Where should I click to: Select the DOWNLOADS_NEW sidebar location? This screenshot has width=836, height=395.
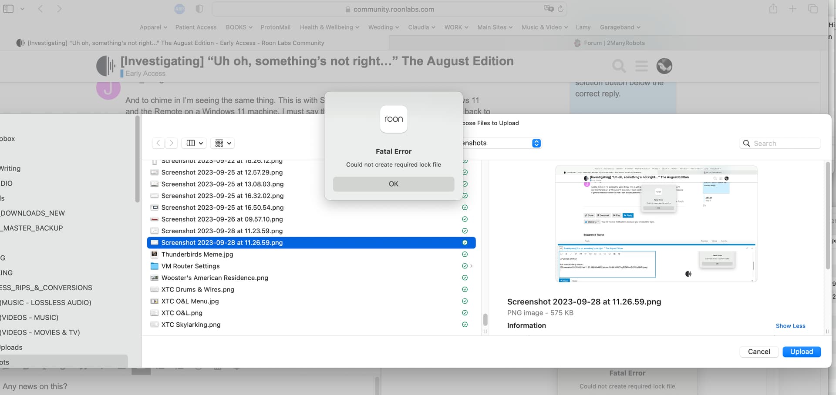pos(33,213)
